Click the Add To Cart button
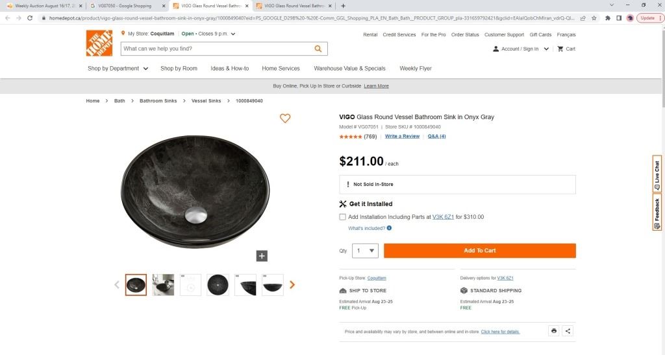 coord(479,251)
